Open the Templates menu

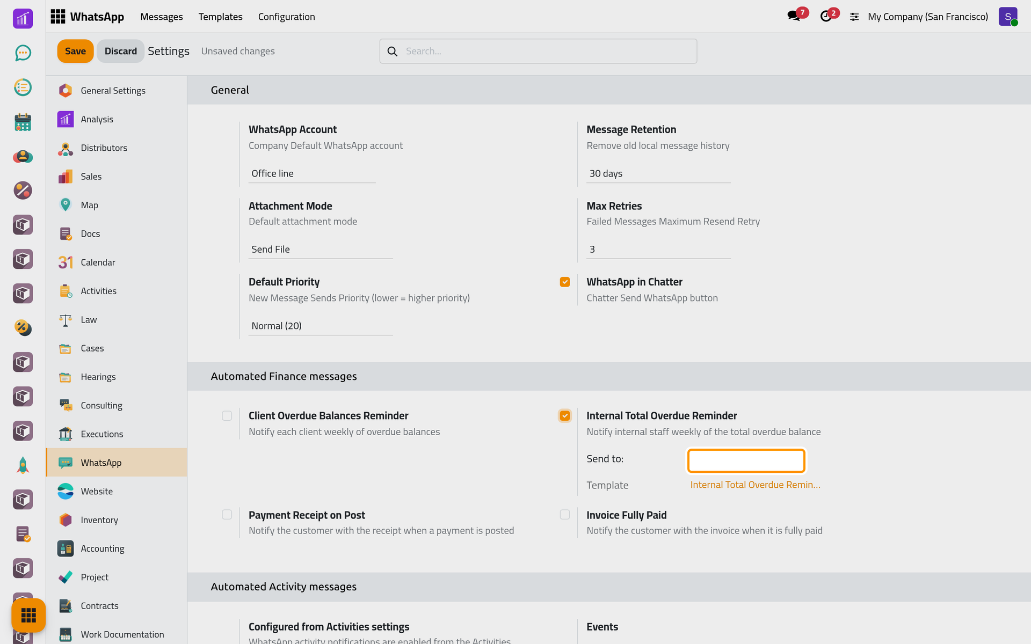coord(221,17)
